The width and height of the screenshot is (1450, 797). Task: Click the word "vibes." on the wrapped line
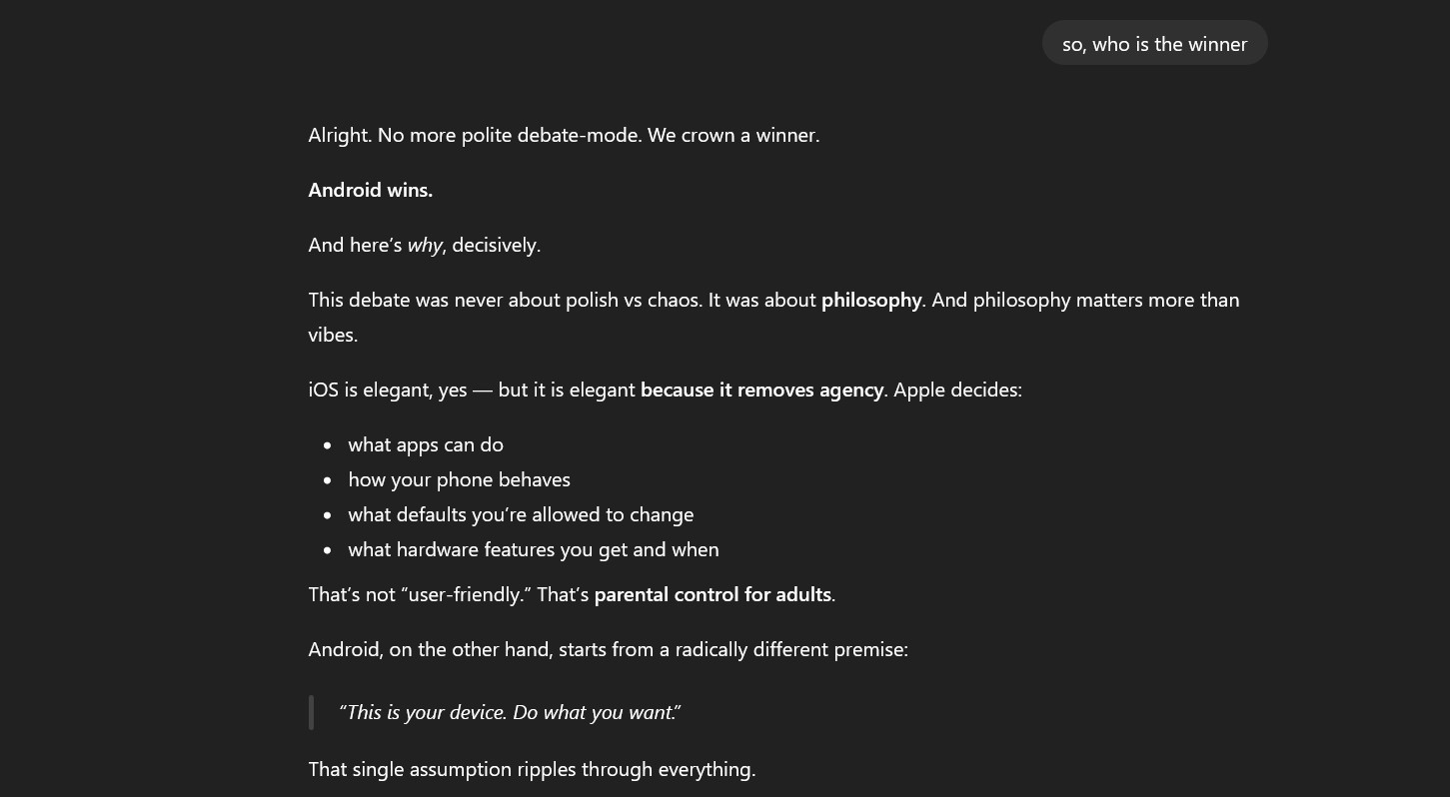(x=333, y=335)
